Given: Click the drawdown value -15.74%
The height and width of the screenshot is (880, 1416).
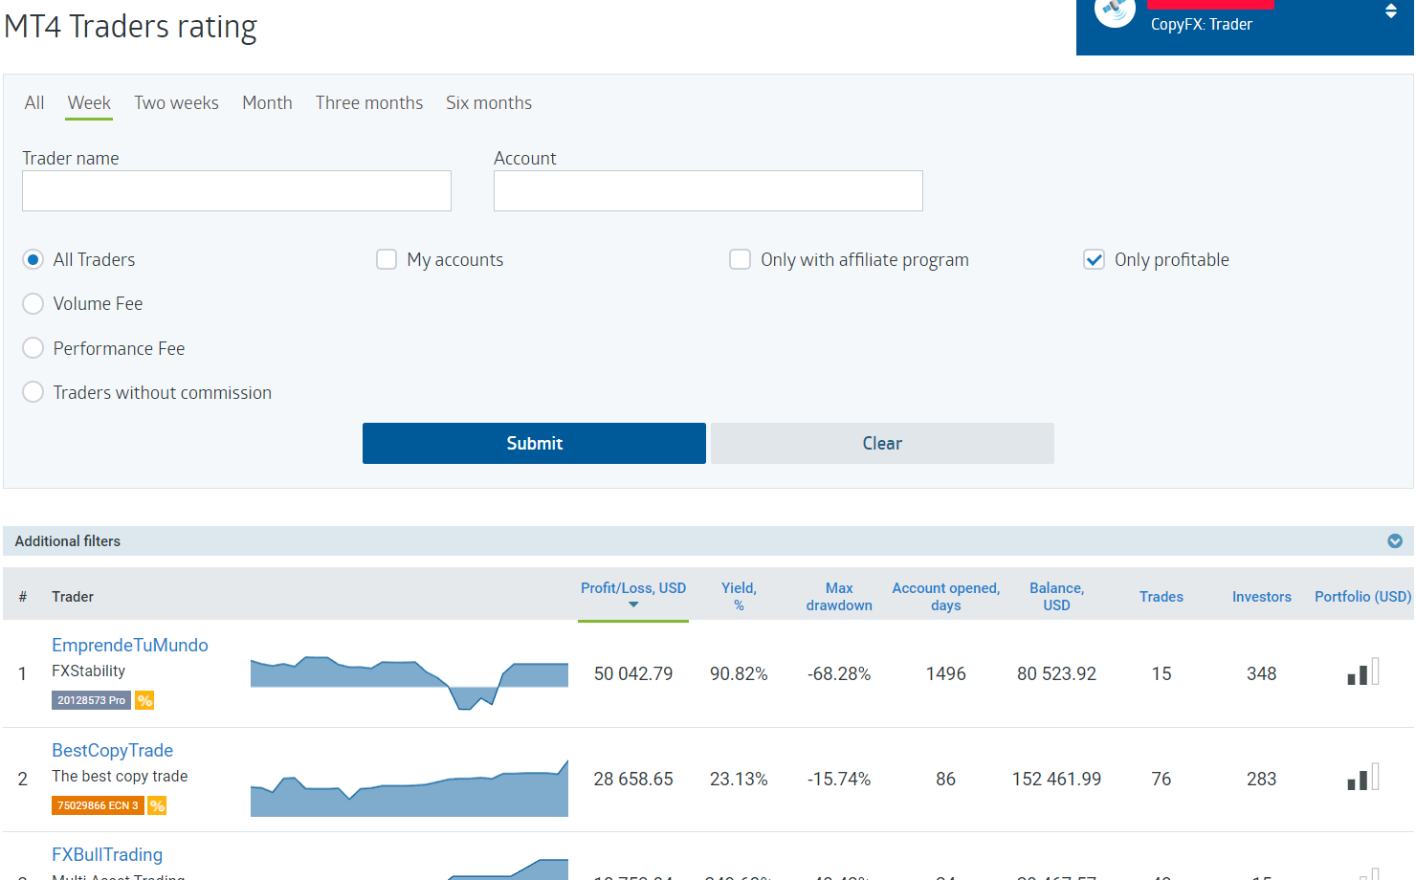Looking at the screenshot, I should coord(839,779).
